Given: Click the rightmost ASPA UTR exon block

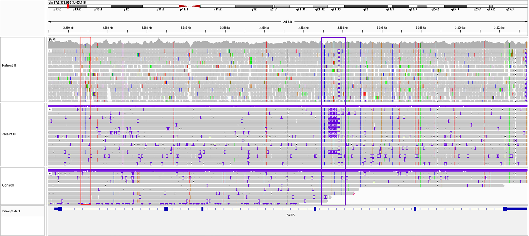Looking at the screenshot, I should coord(515,209).
